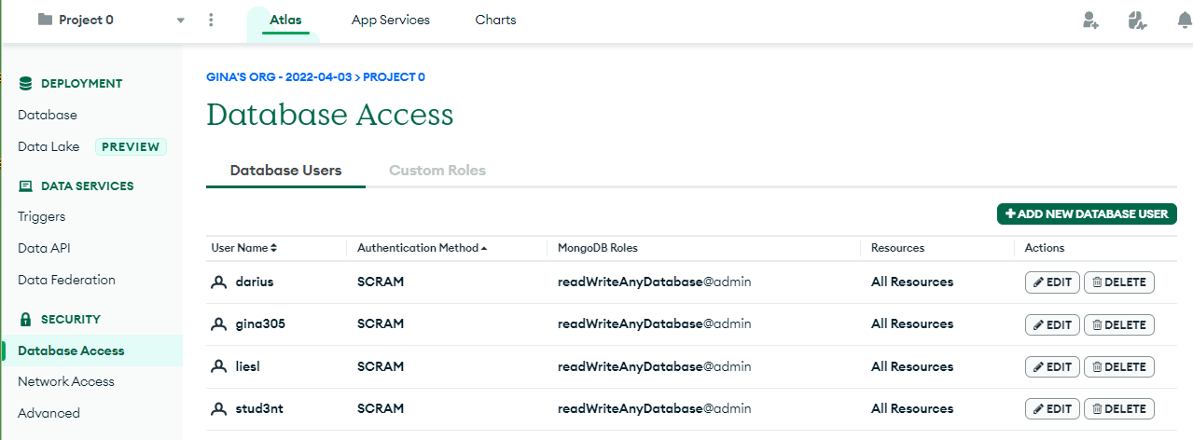The width and height of the screenshot is (1193, 440).
Task: Click the notifications bell icon
Action: coord(1184,21)
